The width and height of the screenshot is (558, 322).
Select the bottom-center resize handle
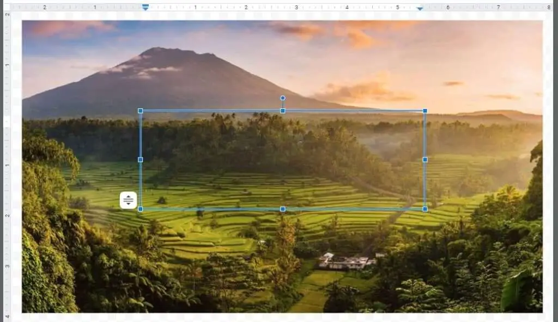click(x=283, y=209)
